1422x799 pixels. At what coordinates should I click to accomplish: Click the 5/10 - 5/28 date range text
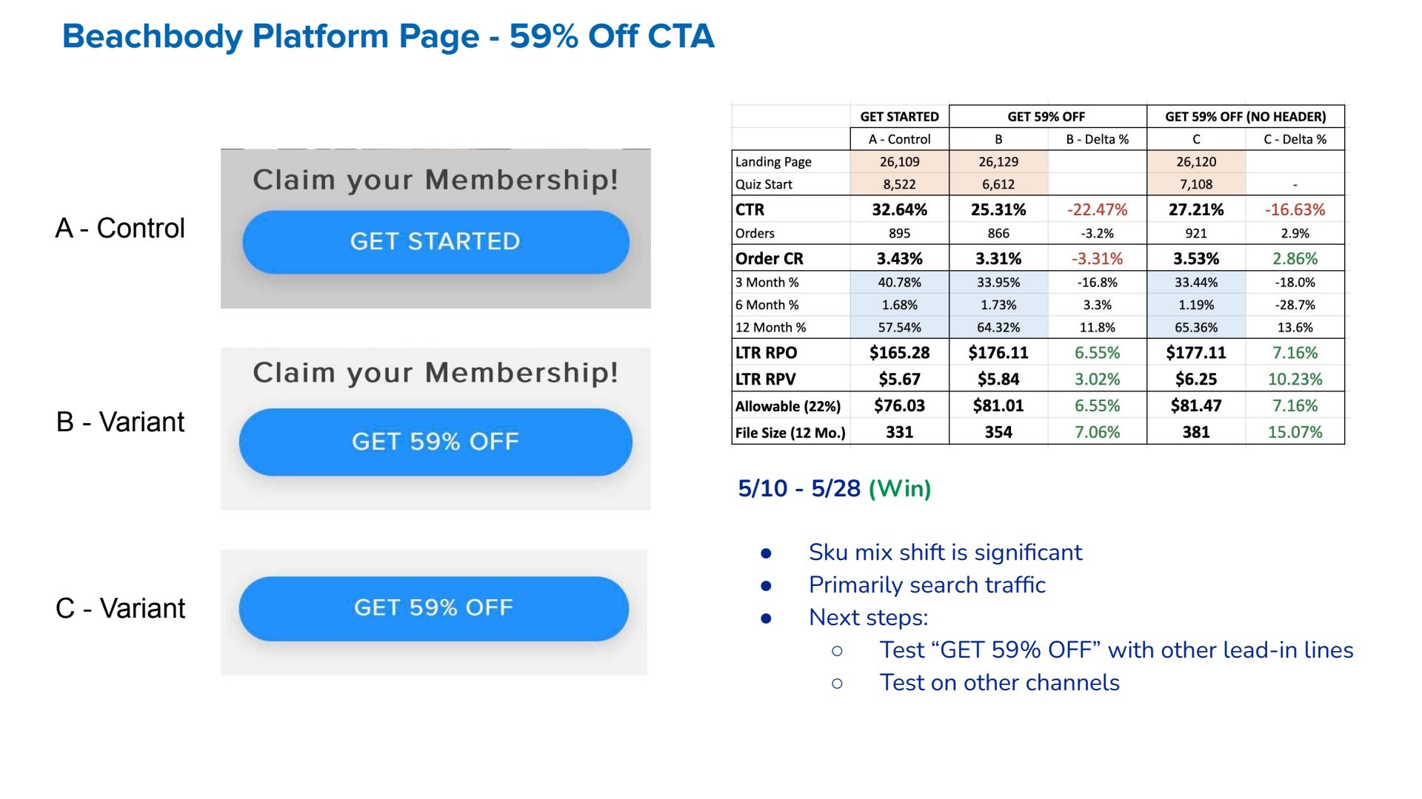click(798, 489)
